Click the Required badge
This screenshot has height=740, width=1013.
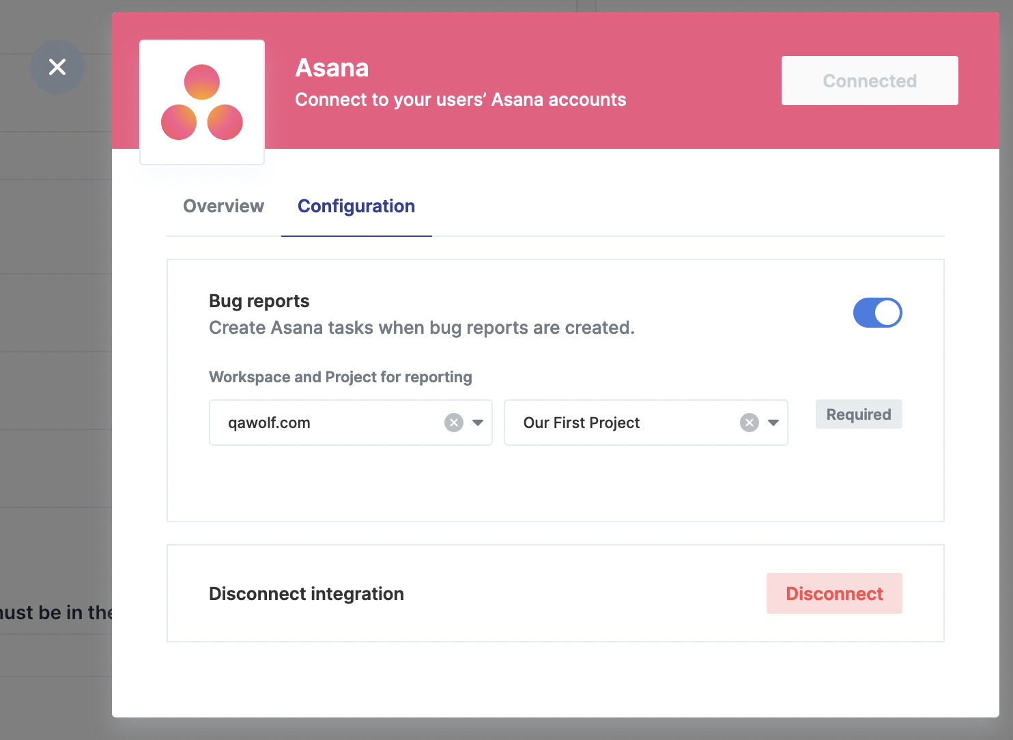coord(859,414)
